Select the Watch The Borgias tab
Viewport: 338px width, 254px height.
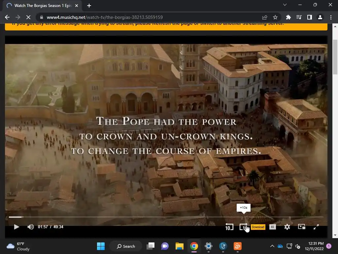coord(42,6)
